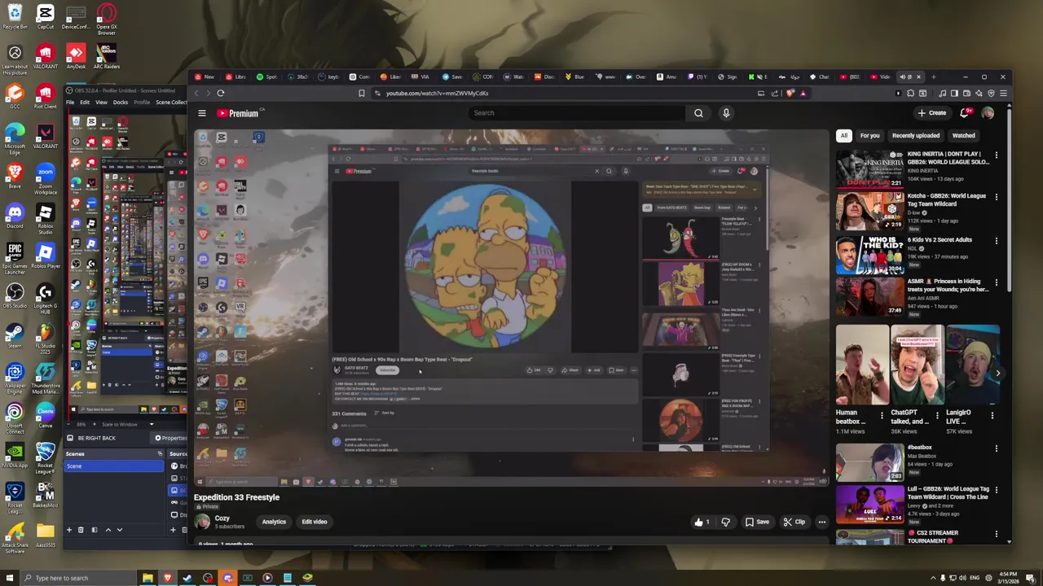Open File Explorer from the taskbar
The width and height of the screenshot is (1043, 586).
coord(147,578)
